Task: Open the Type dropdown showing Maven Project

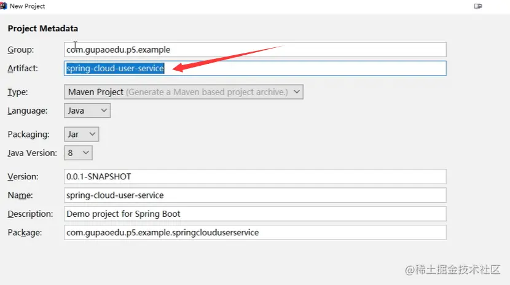Action: tap(184, 92)
